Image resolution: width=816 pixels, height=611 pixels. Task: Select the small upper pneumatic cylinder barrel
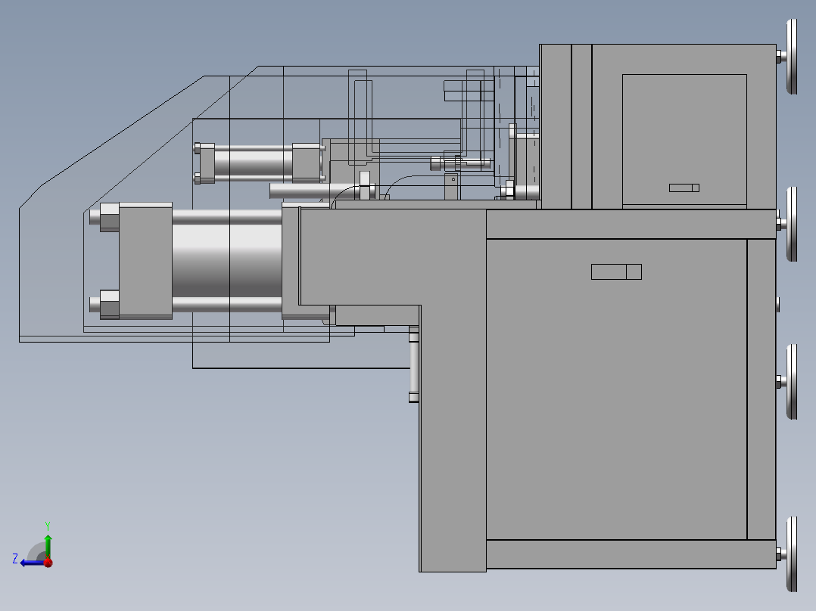click(253, 163)
